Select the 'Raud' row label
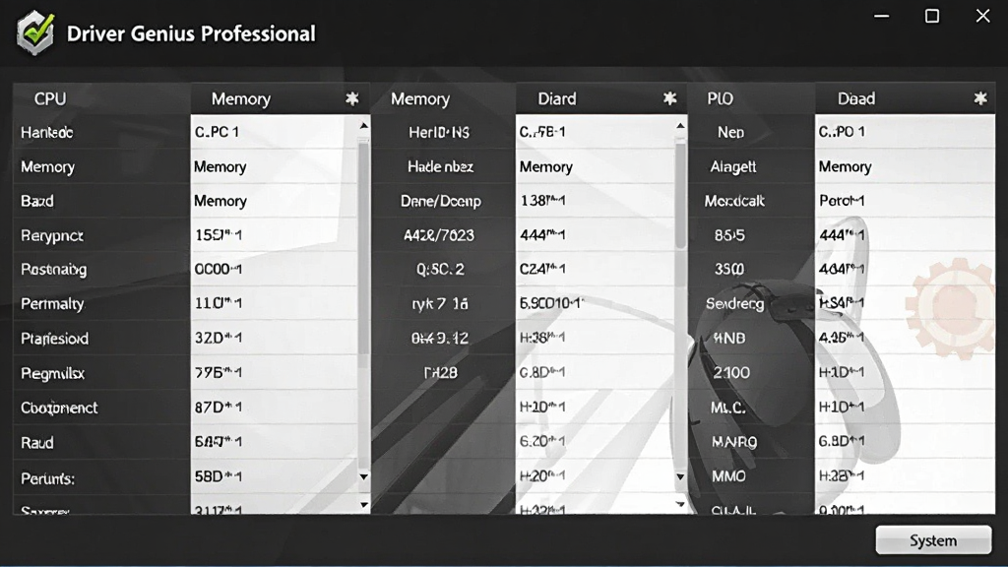 37,442
